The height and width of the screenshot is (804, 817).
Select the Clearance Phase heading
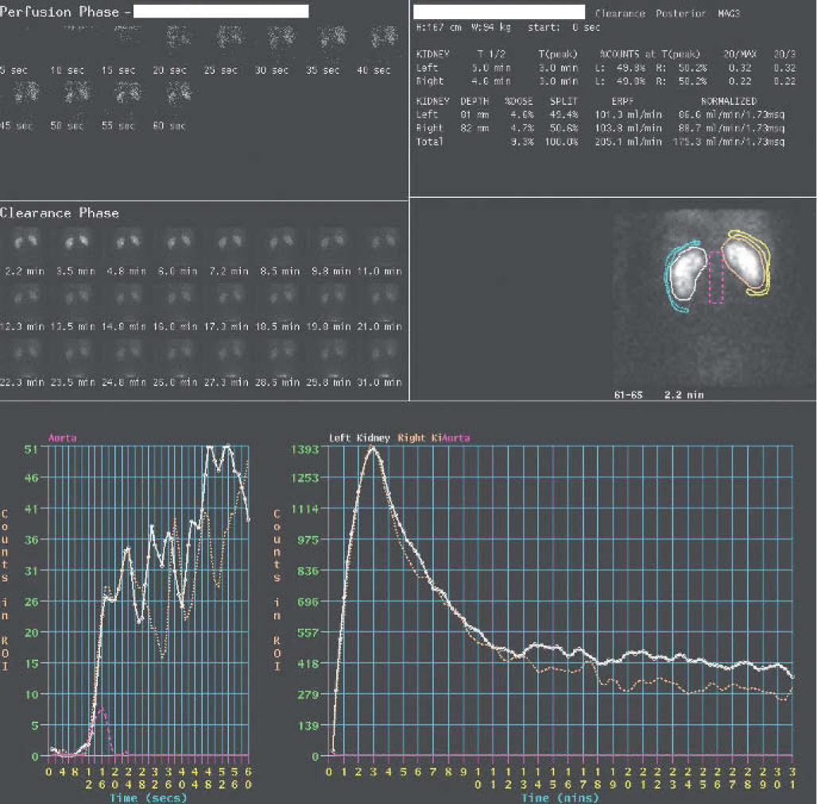pyautogui.click(x=60, y=213)
